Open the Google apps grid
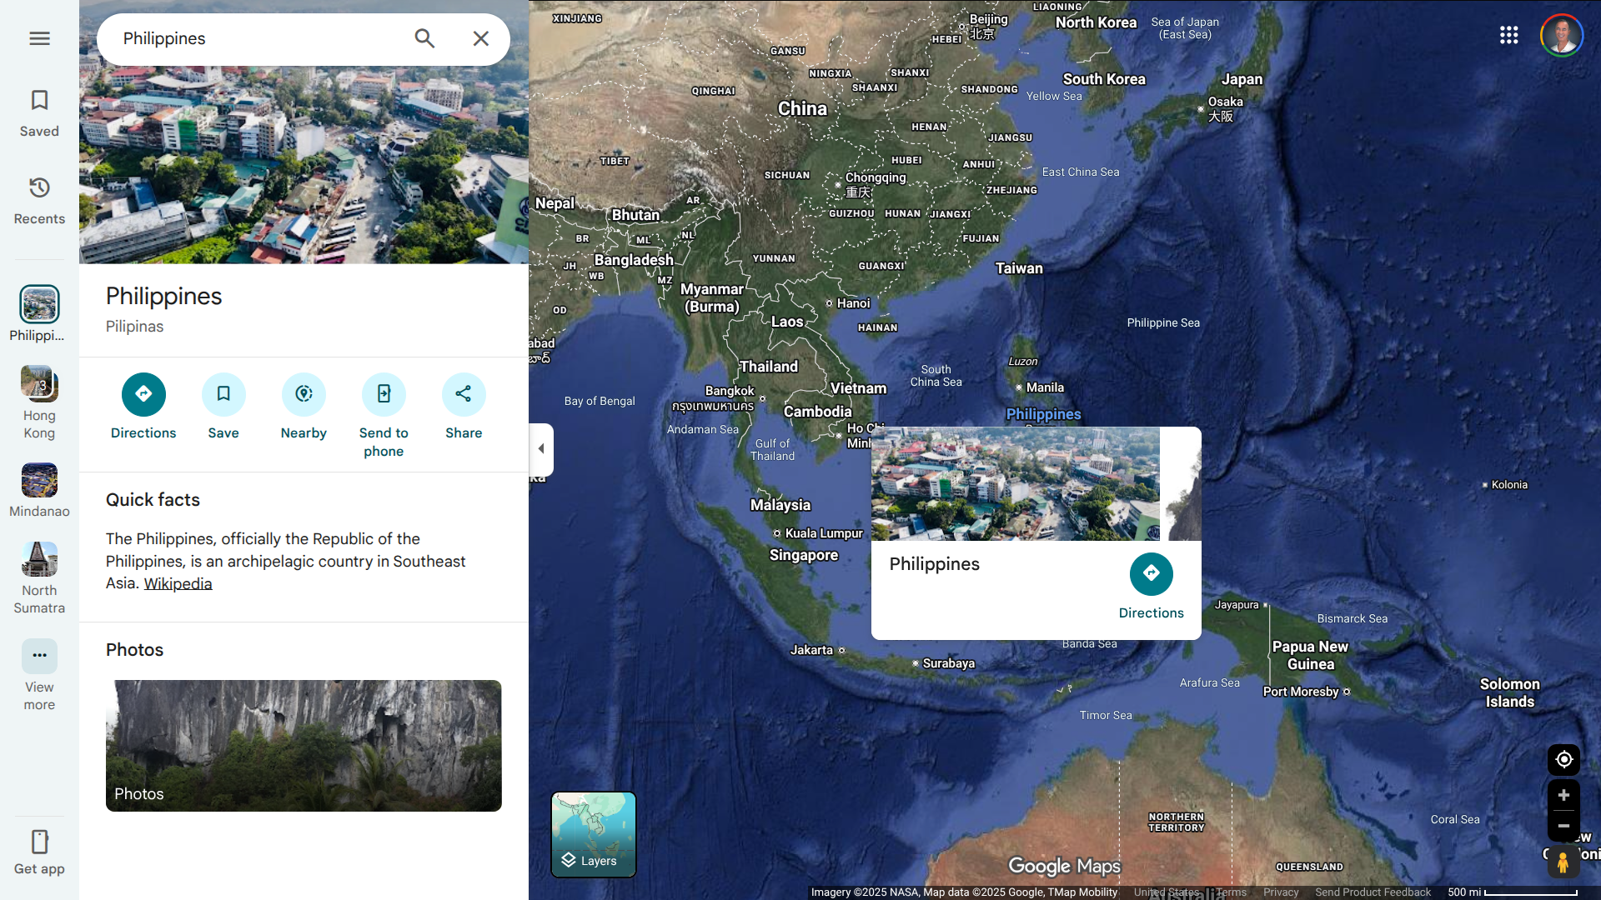 [1508, 35]
